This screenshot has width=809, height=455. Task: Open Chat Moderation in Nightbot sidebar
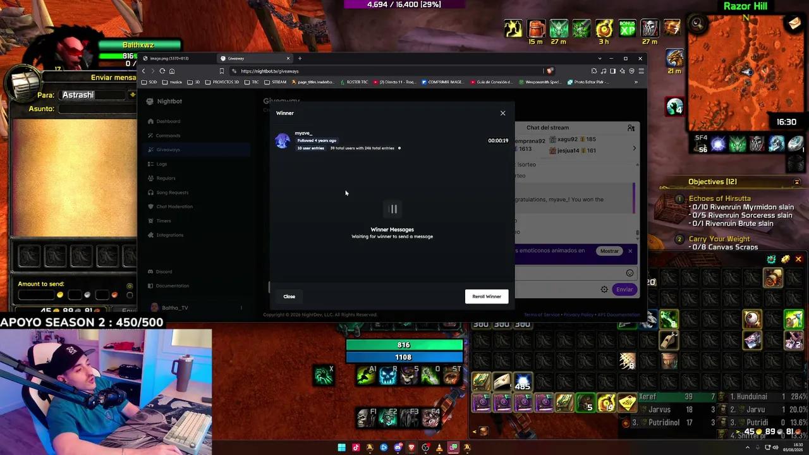point(174,207)
